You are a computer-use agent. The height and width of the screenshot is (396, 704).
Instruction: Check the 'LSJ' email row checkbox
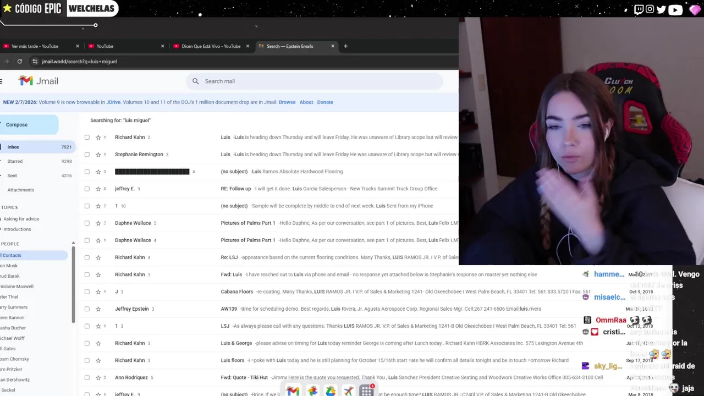tap(87, 326)
